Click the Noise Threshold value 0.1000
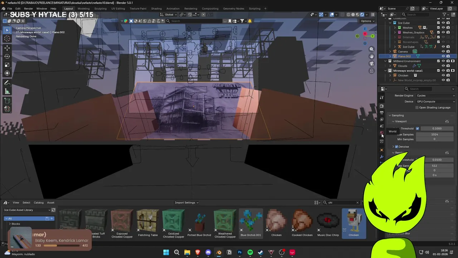458x258 pixels. click(x=437, y=129)
